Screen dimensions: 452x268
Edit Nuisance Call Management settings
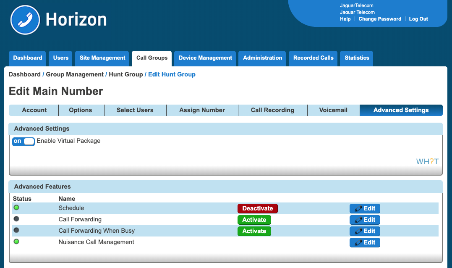click(365, 242)
